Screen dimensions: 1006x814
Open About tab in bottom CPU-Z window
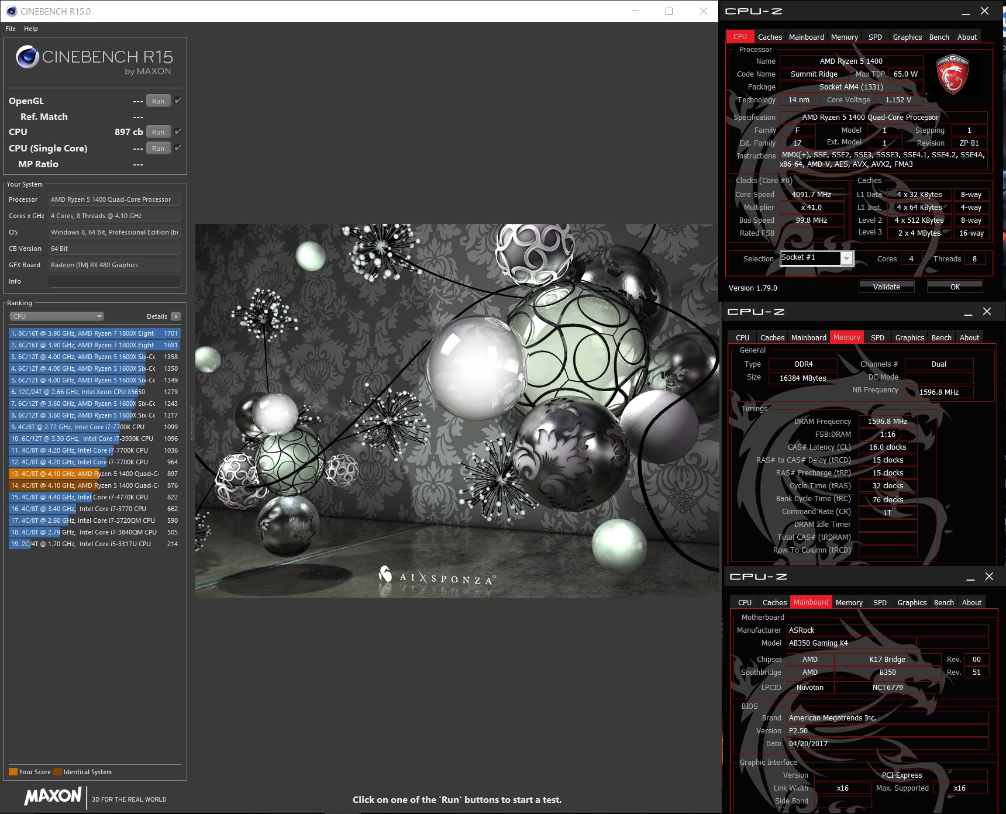pyautogui.click(x=971, y=602)
